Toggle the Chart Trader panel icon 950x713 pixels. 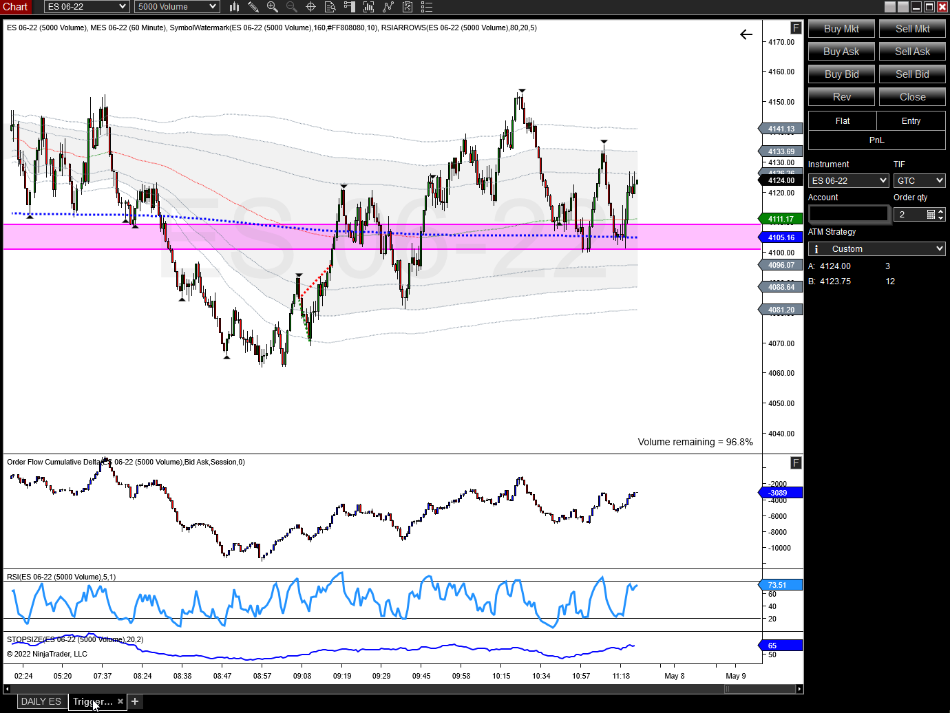click(x=350, y=7)
